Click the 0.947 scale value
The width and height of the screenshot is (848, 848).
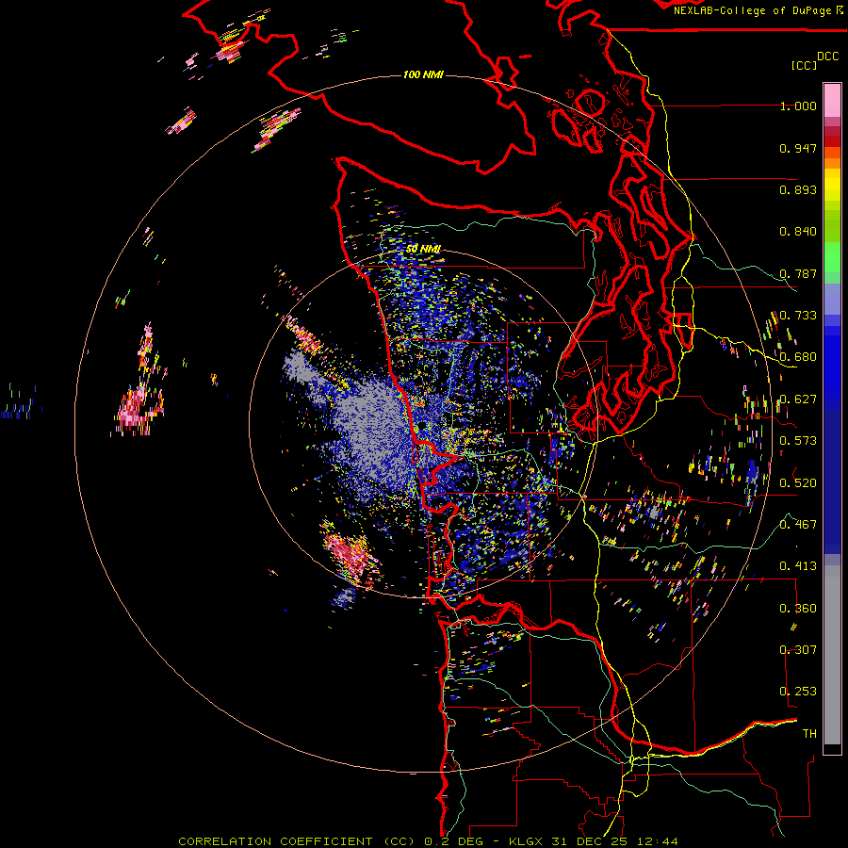click(x=798, y=148)
